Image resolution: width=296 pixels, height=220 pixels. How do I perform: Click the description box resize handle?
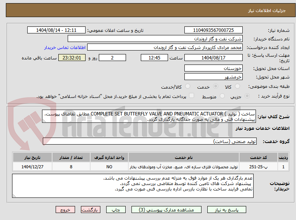click(44, 121)
